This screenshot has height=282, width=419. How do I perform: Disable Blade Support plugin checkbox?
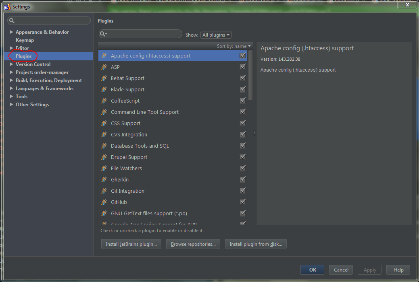[x=243, y=89]
